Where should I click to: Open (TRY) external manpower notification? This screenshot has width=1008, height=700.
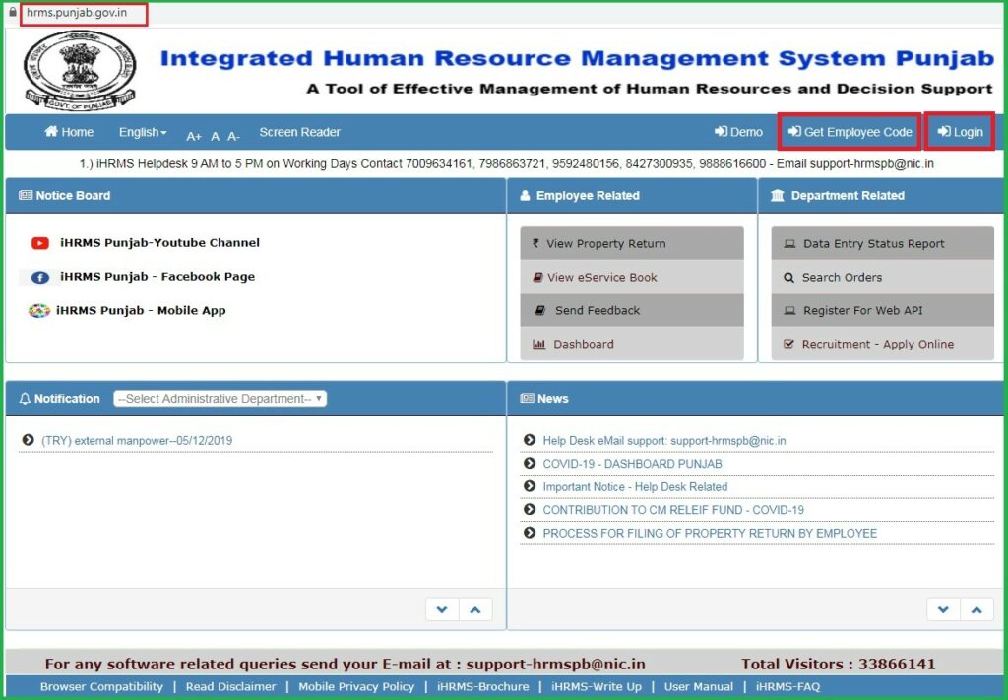pos(137,440)
